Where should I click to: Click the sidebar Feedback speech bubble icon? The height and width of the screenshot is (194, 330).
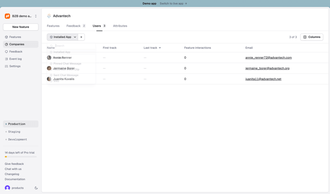[6, 52]
